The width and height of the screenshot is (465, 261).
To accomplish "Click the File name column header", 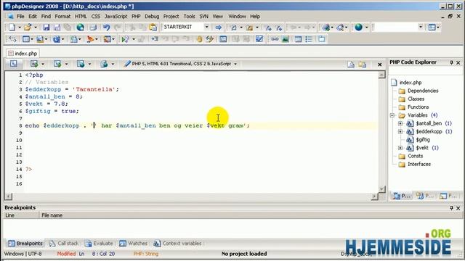I will click(52, 215).
